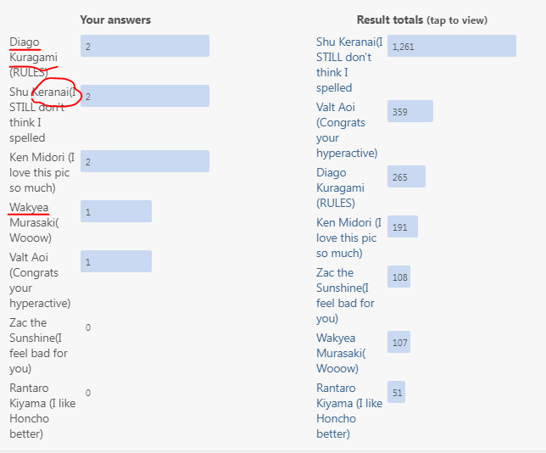Click the 191 votes result bar

click(403, 226)
